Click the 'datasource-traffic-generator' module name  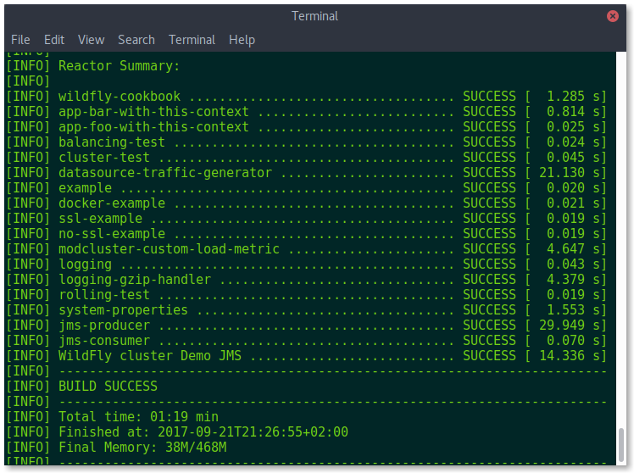165,173
